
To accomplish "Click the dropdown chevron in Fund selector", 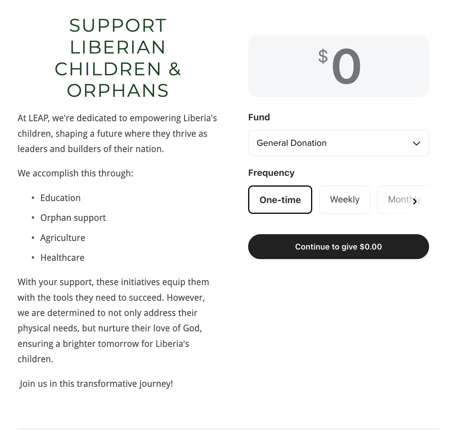I will (x=416, y=143).
